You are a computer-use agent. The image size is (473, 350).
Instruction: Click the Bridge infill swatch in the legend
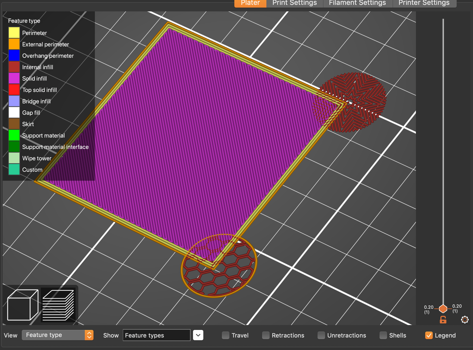pyautogui.click(x=14, y=101)
